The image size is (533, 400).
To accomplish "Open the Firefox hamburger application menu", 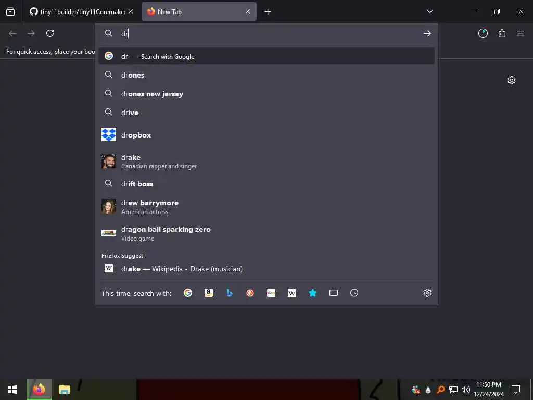I will (521, 33).
